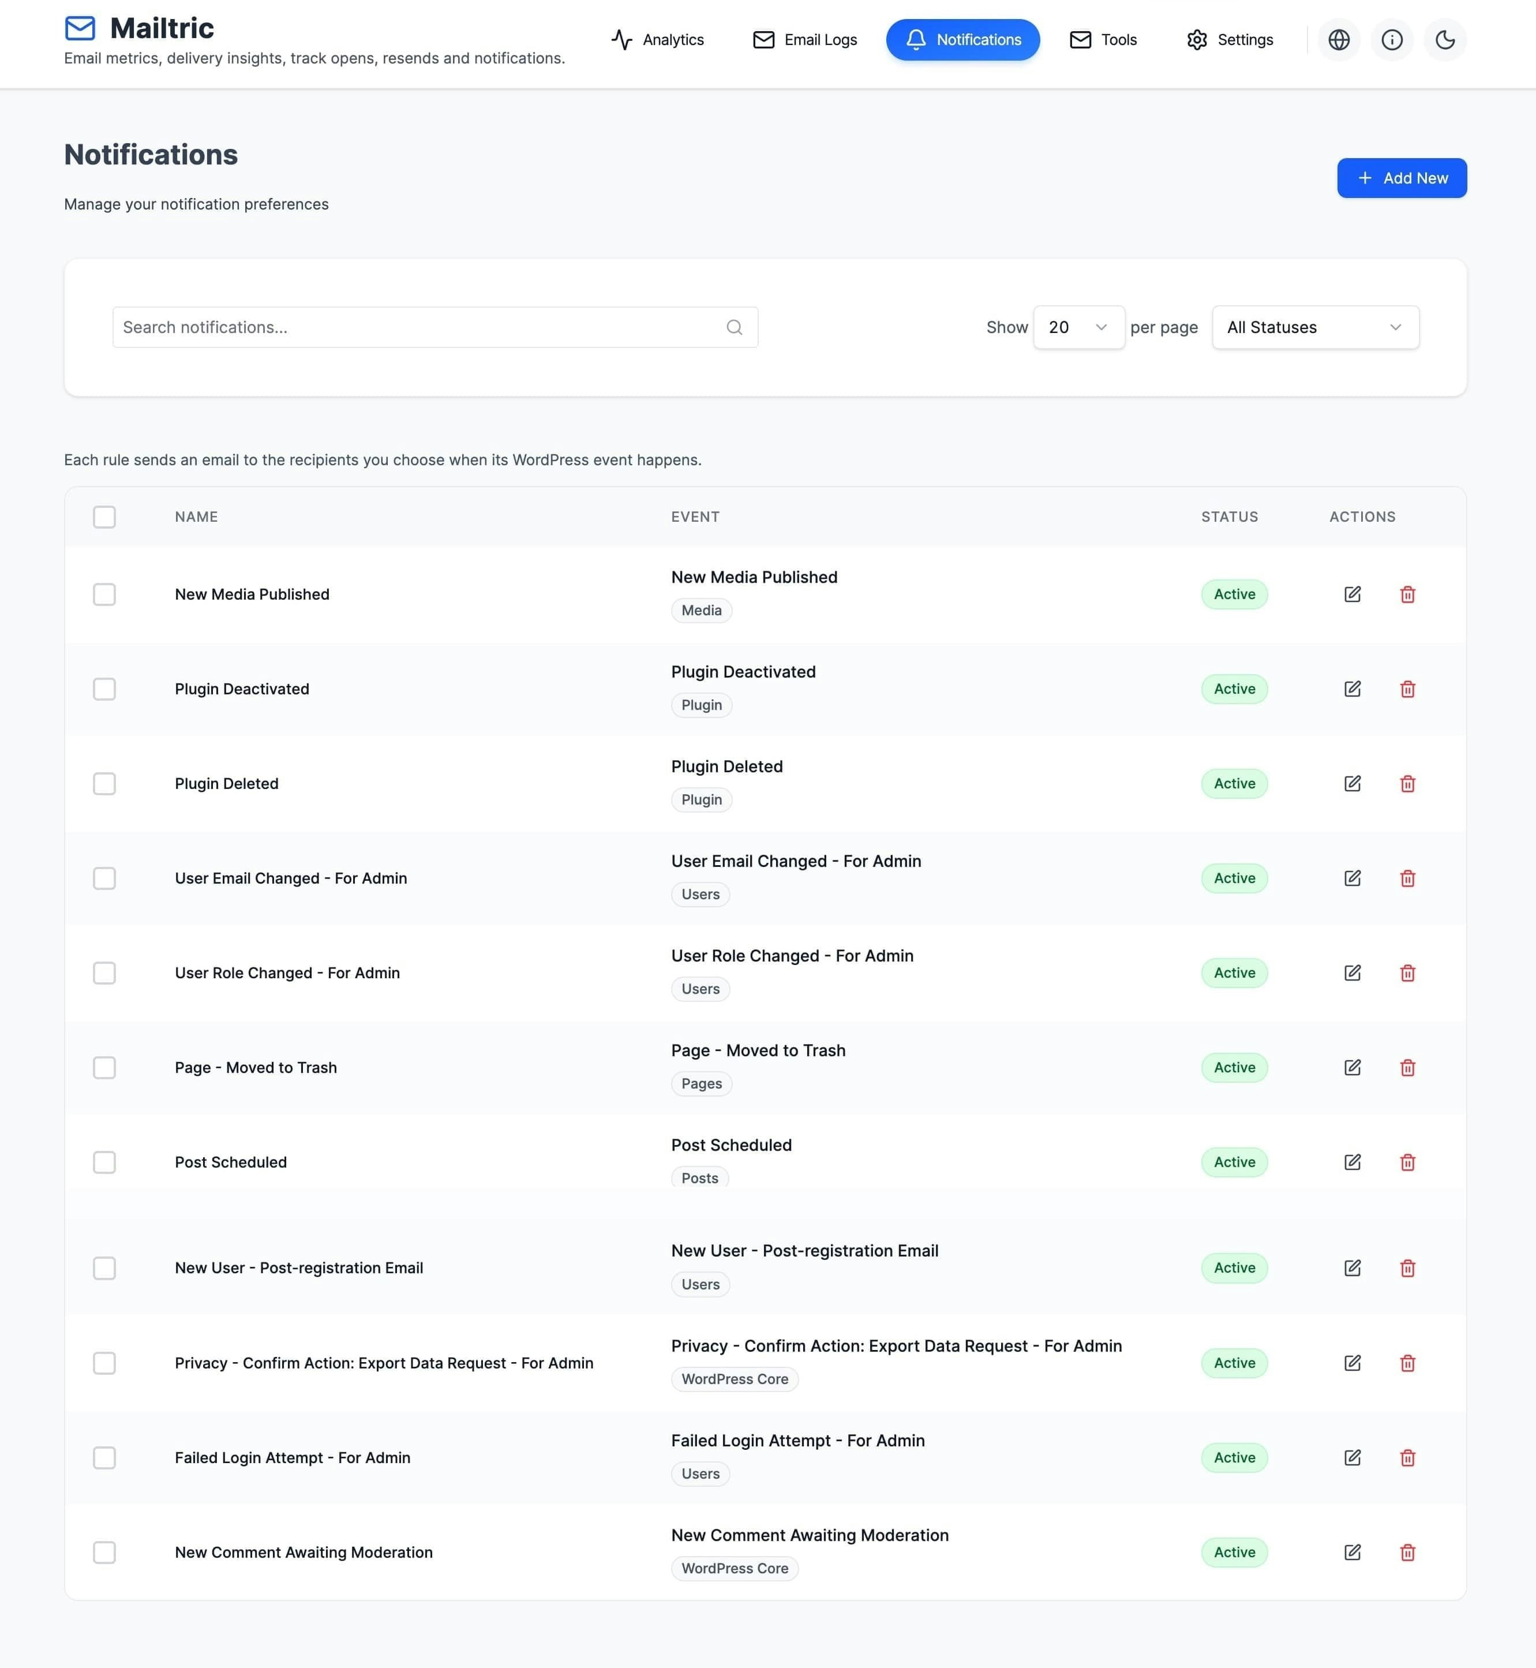Edit the Post Scheduled notification
Viewport: 1536px width, 1668px height.
pos(1351,1162)
